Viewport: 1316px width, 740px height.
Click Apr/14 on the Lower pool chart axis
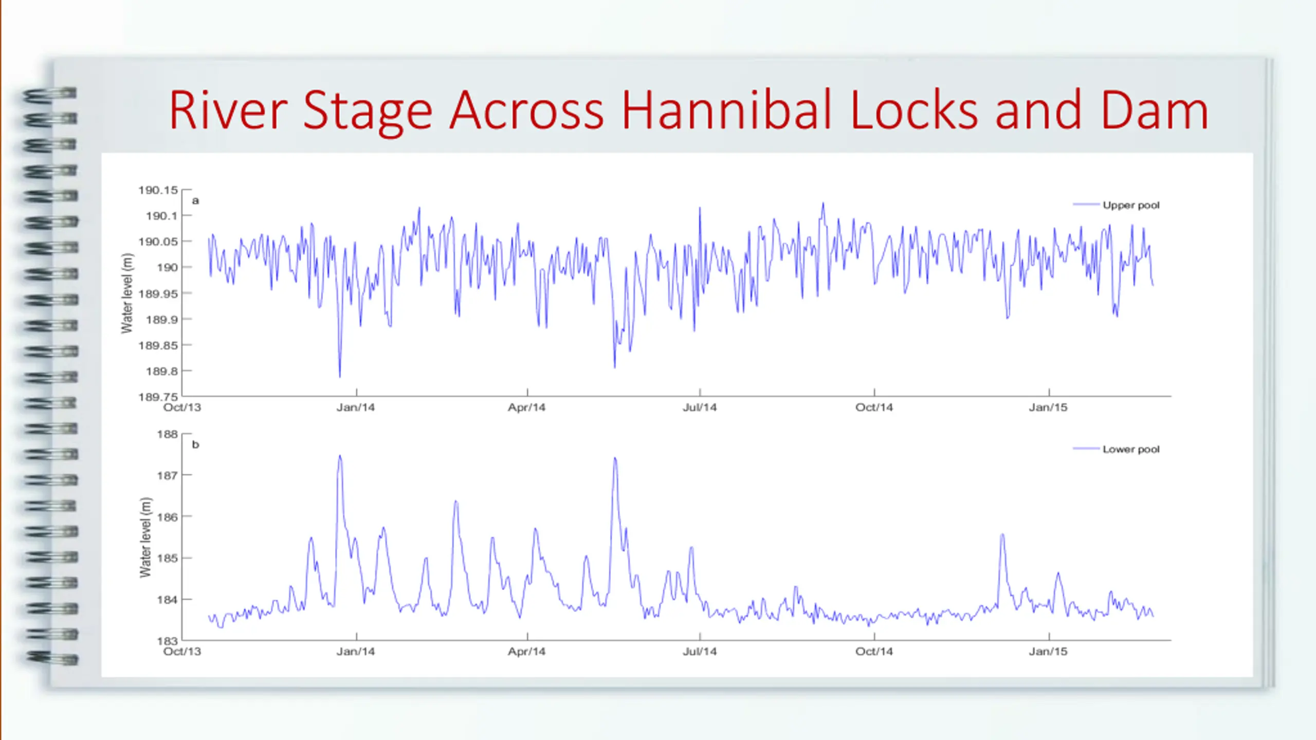(527, 652)
